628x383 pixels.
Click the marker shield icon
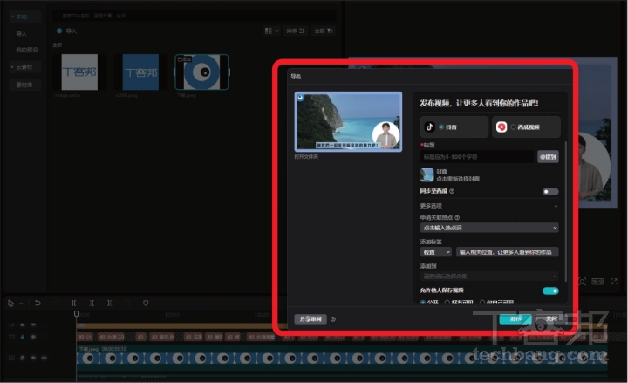point(146,303)
